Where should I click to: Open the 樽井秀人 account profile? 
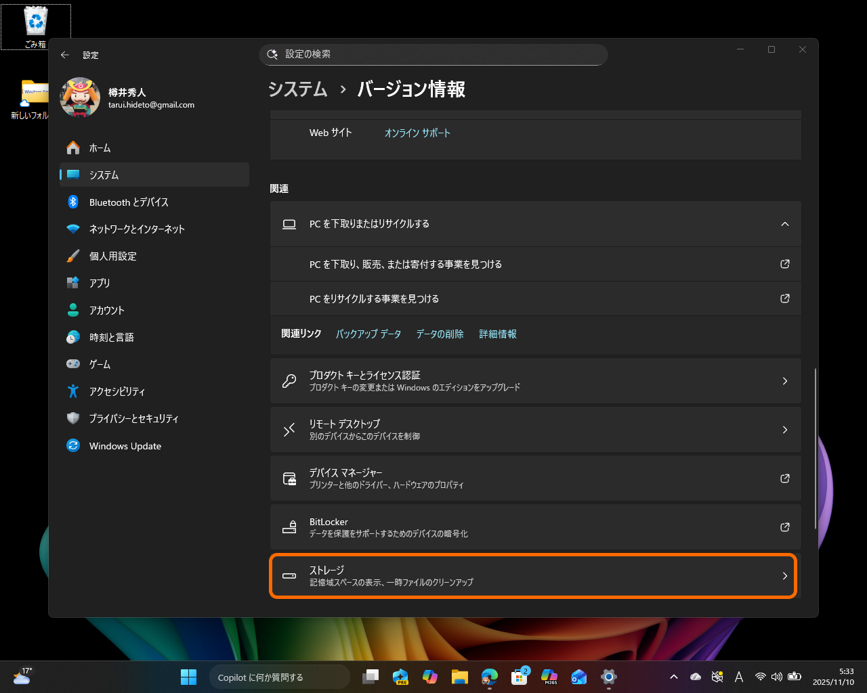click(129, 97)
